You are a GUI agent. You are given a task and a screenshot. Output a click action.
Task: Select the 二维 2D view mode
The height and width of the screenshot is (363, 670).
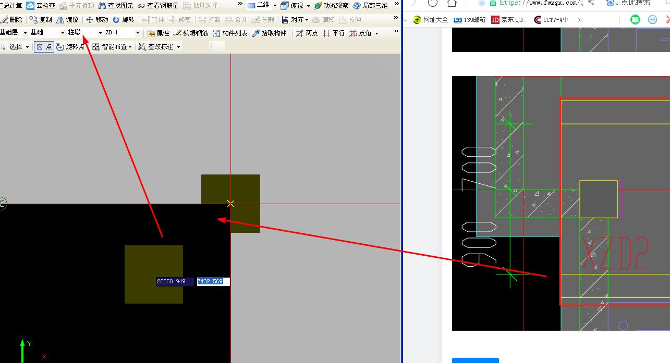tap(259, 6)
